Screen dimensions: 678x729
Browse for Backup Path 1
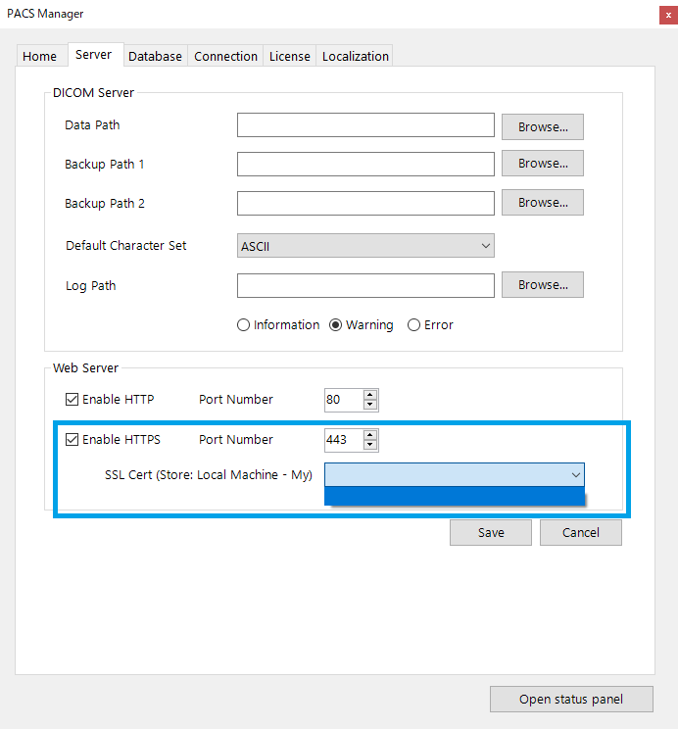tap(543, 164)
